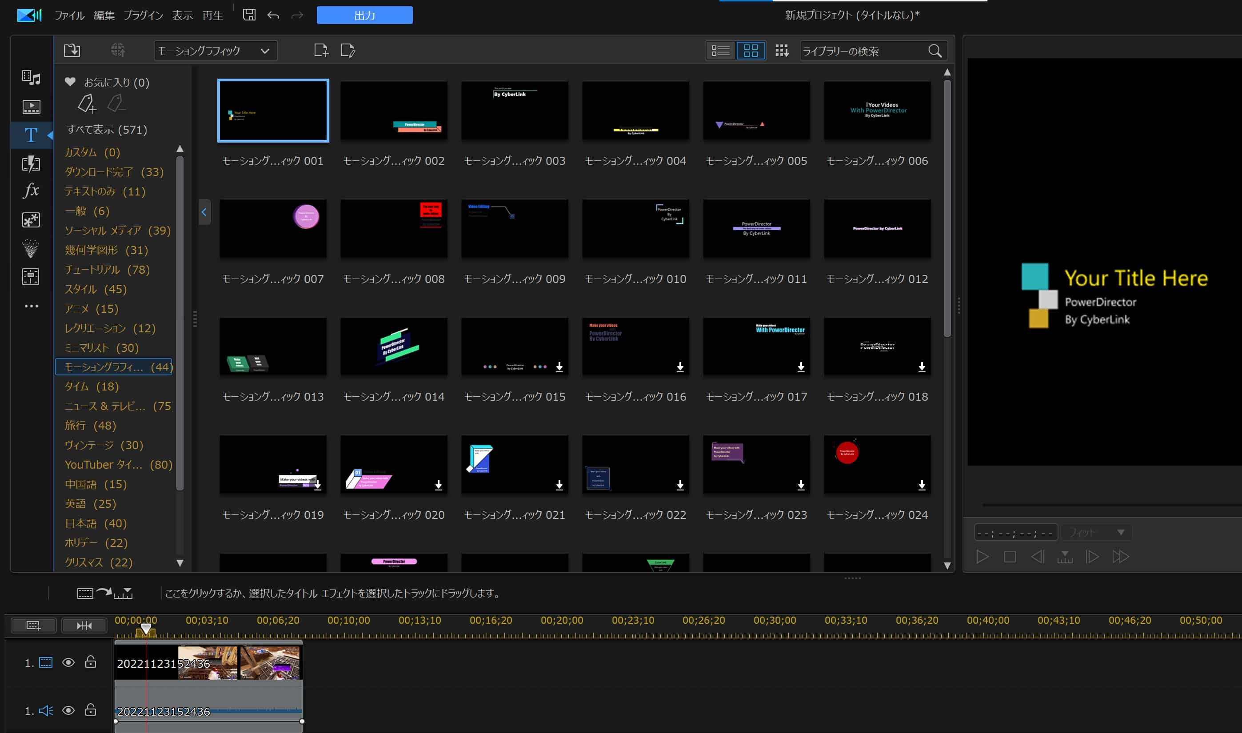The height and width of the screenshot is (733, 1242).
Task: Open the プラグイン menu
Action: click(x=143, y=15)
